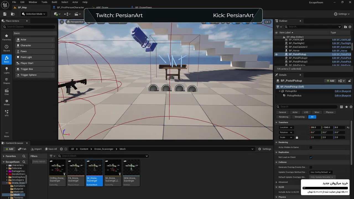
Task: Select the Favorites star in Place Actors
Action: click(7, 37)
